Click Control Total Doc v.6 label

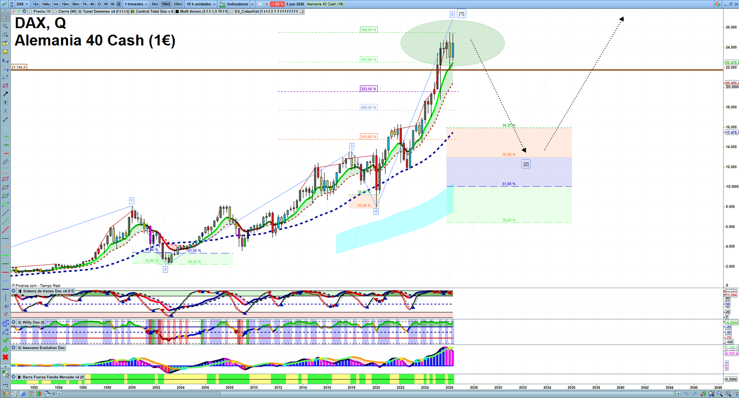(154, 11)
